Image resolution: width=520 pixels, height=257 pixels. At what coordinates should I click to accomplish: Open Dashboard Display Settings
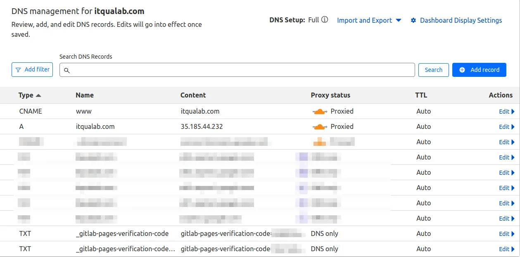(x=461, y=20)
